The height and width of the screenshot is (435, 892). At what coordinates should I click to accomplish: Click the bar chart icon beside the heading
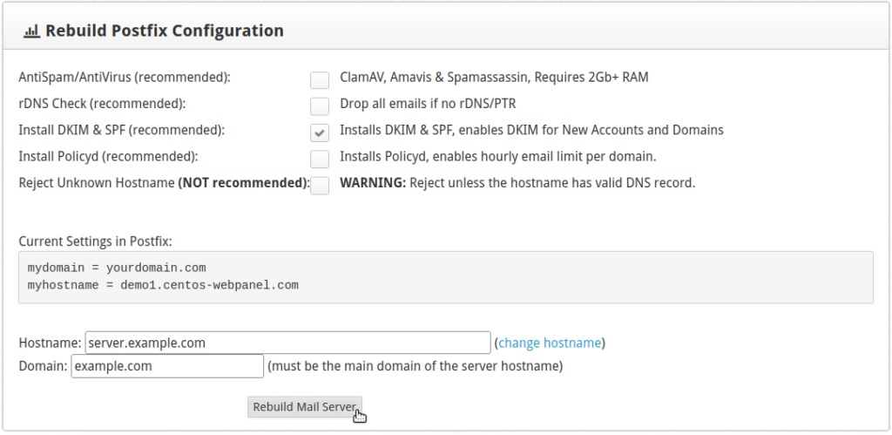tap(31, 31)
